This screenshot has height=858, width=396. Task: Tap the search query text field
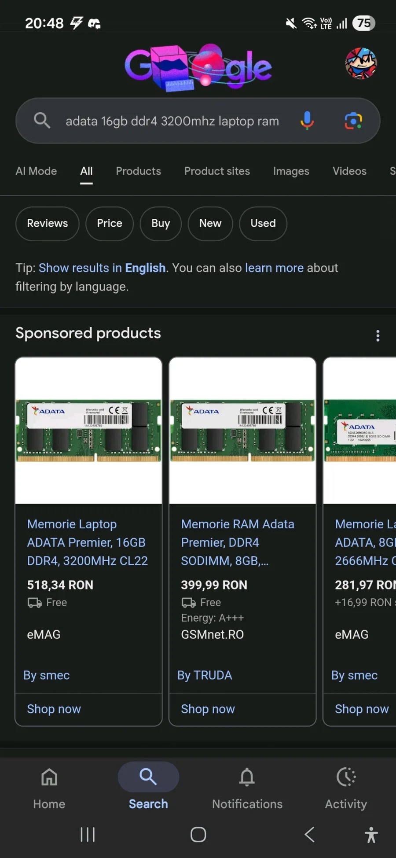click(172, 121)
